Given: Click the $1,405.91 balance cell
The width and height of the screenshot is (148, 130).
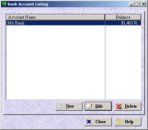Looking at the screenshot, I should coord(123,23).
